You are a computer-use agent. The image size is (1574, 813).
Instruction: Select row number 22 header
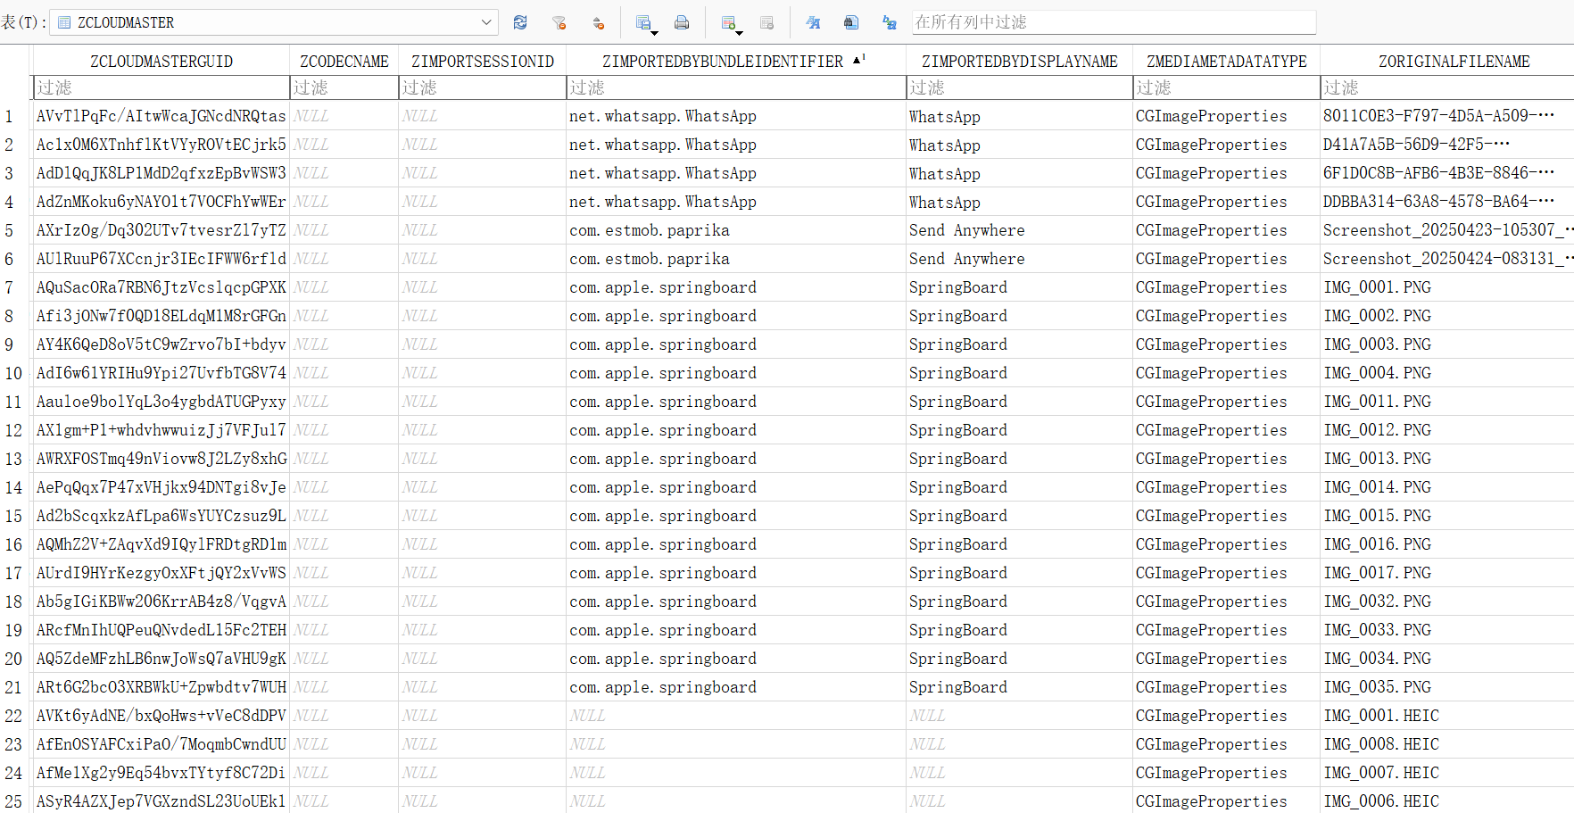(x=15, y=716)
